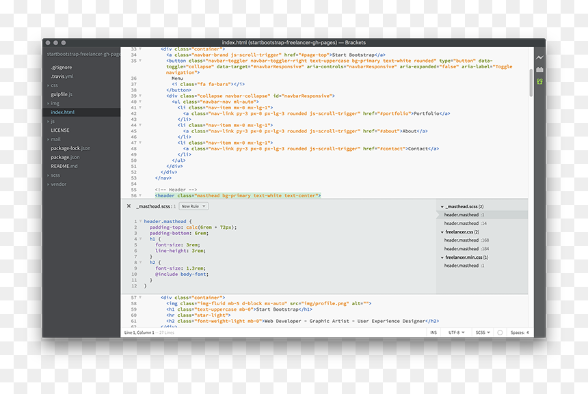The image size is (588, 394).
Task: Fold the code block at line 33
Action: coord(140,49)
